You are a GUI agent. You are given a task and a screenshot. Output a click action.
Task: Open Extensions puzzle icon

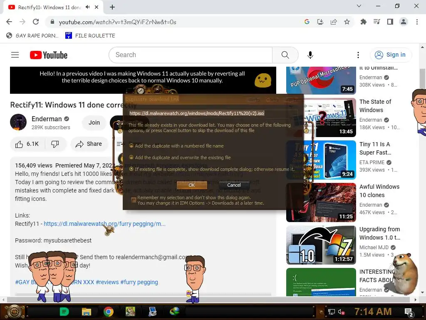[363, 22]
